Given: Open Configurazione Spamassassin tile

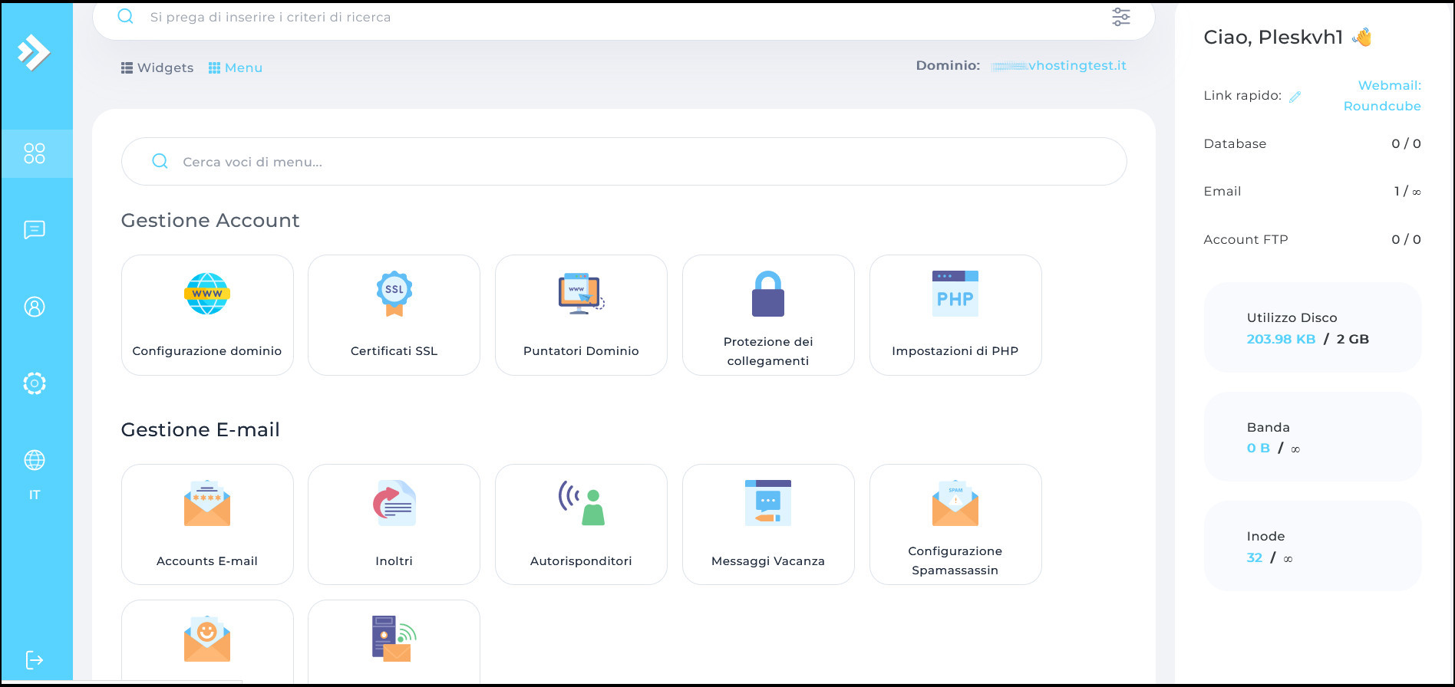Looking at the screenshot, I should coord(955,524).
